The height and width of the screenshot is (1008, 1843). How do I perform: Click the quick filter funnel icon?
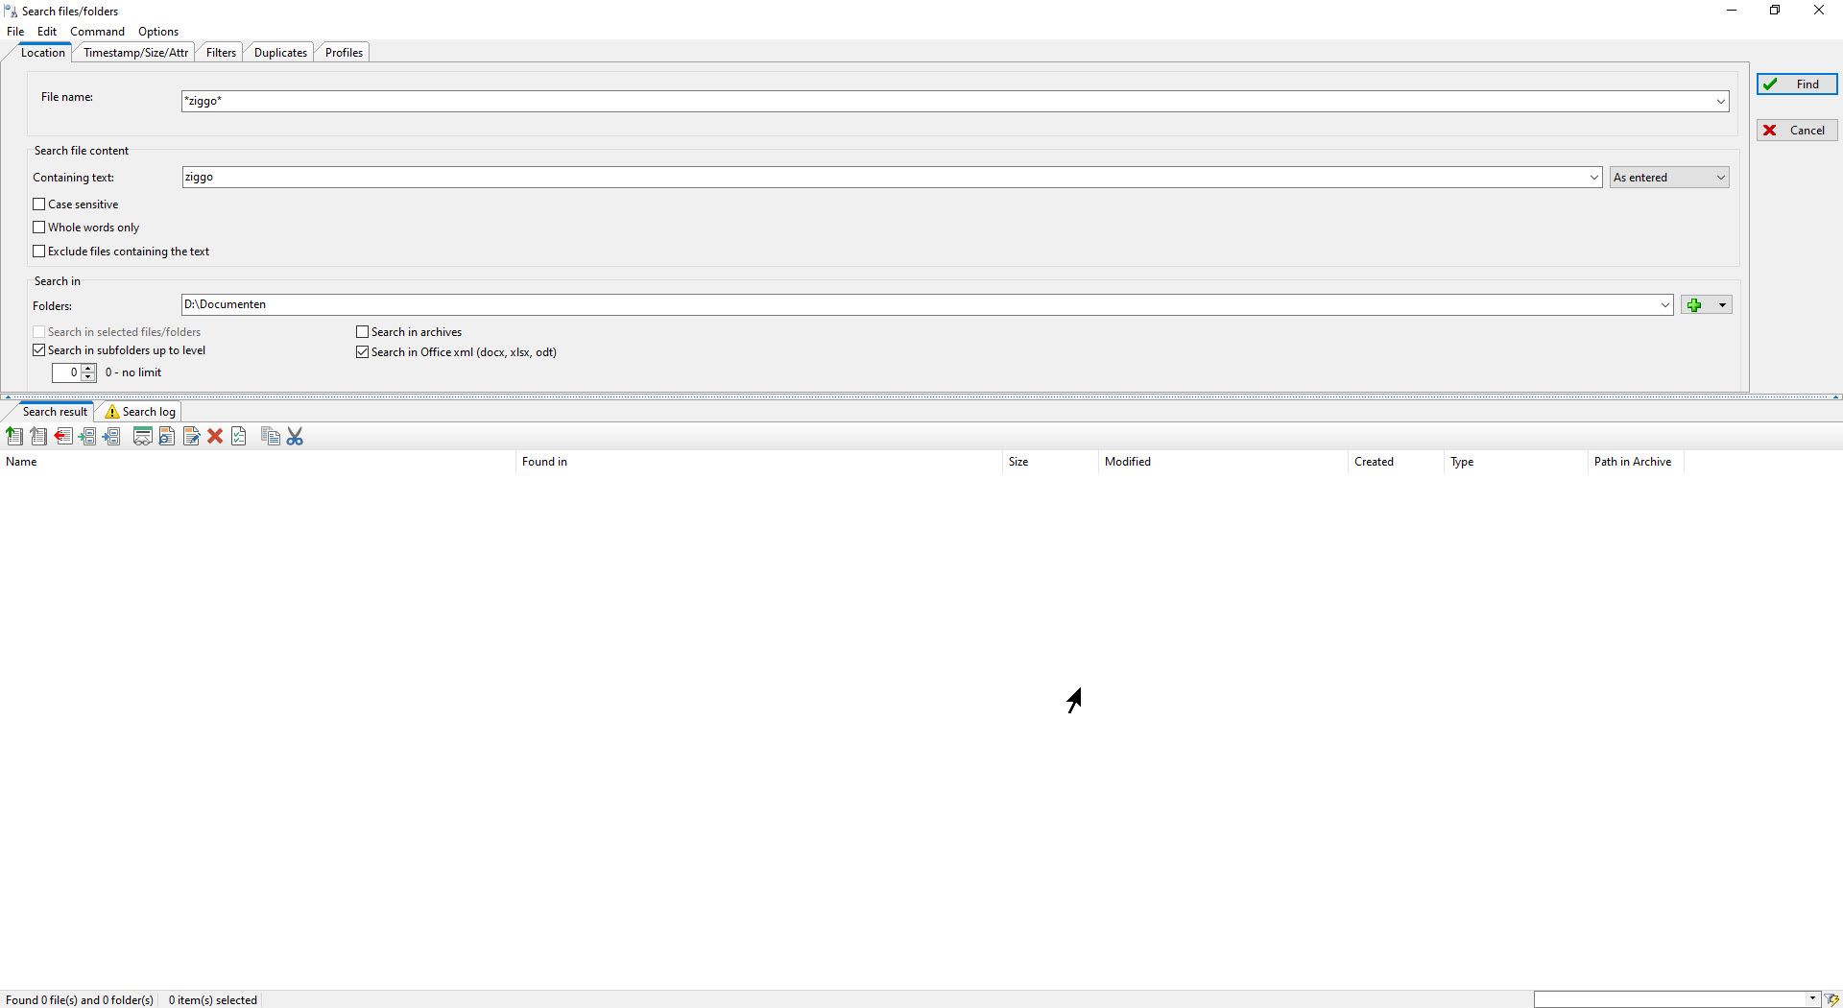[x=1832, y=999]
